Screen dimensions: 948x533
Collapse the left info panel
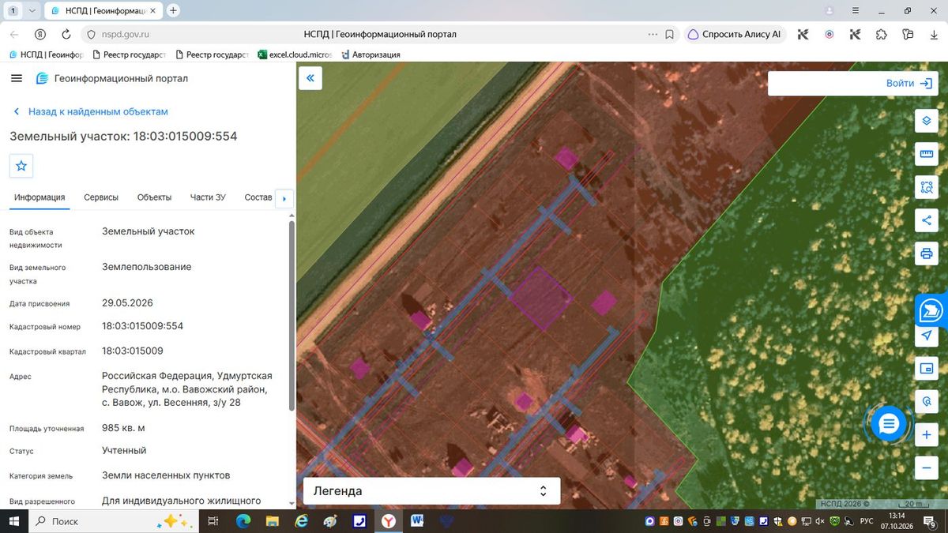[310, 78]
